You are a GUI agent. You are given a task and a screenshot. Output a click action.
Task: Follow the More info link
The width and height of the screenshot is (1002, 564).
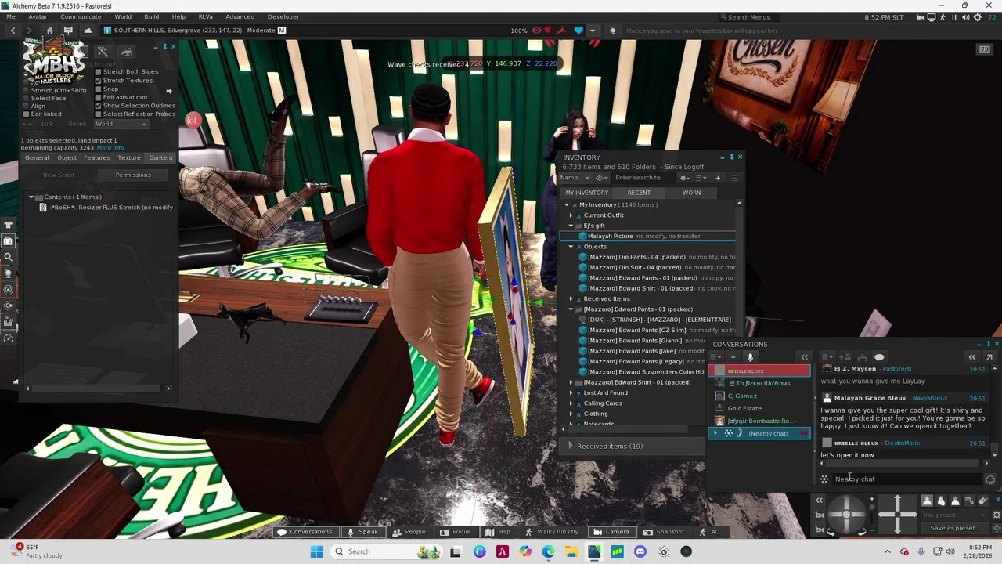pos(110,148)
